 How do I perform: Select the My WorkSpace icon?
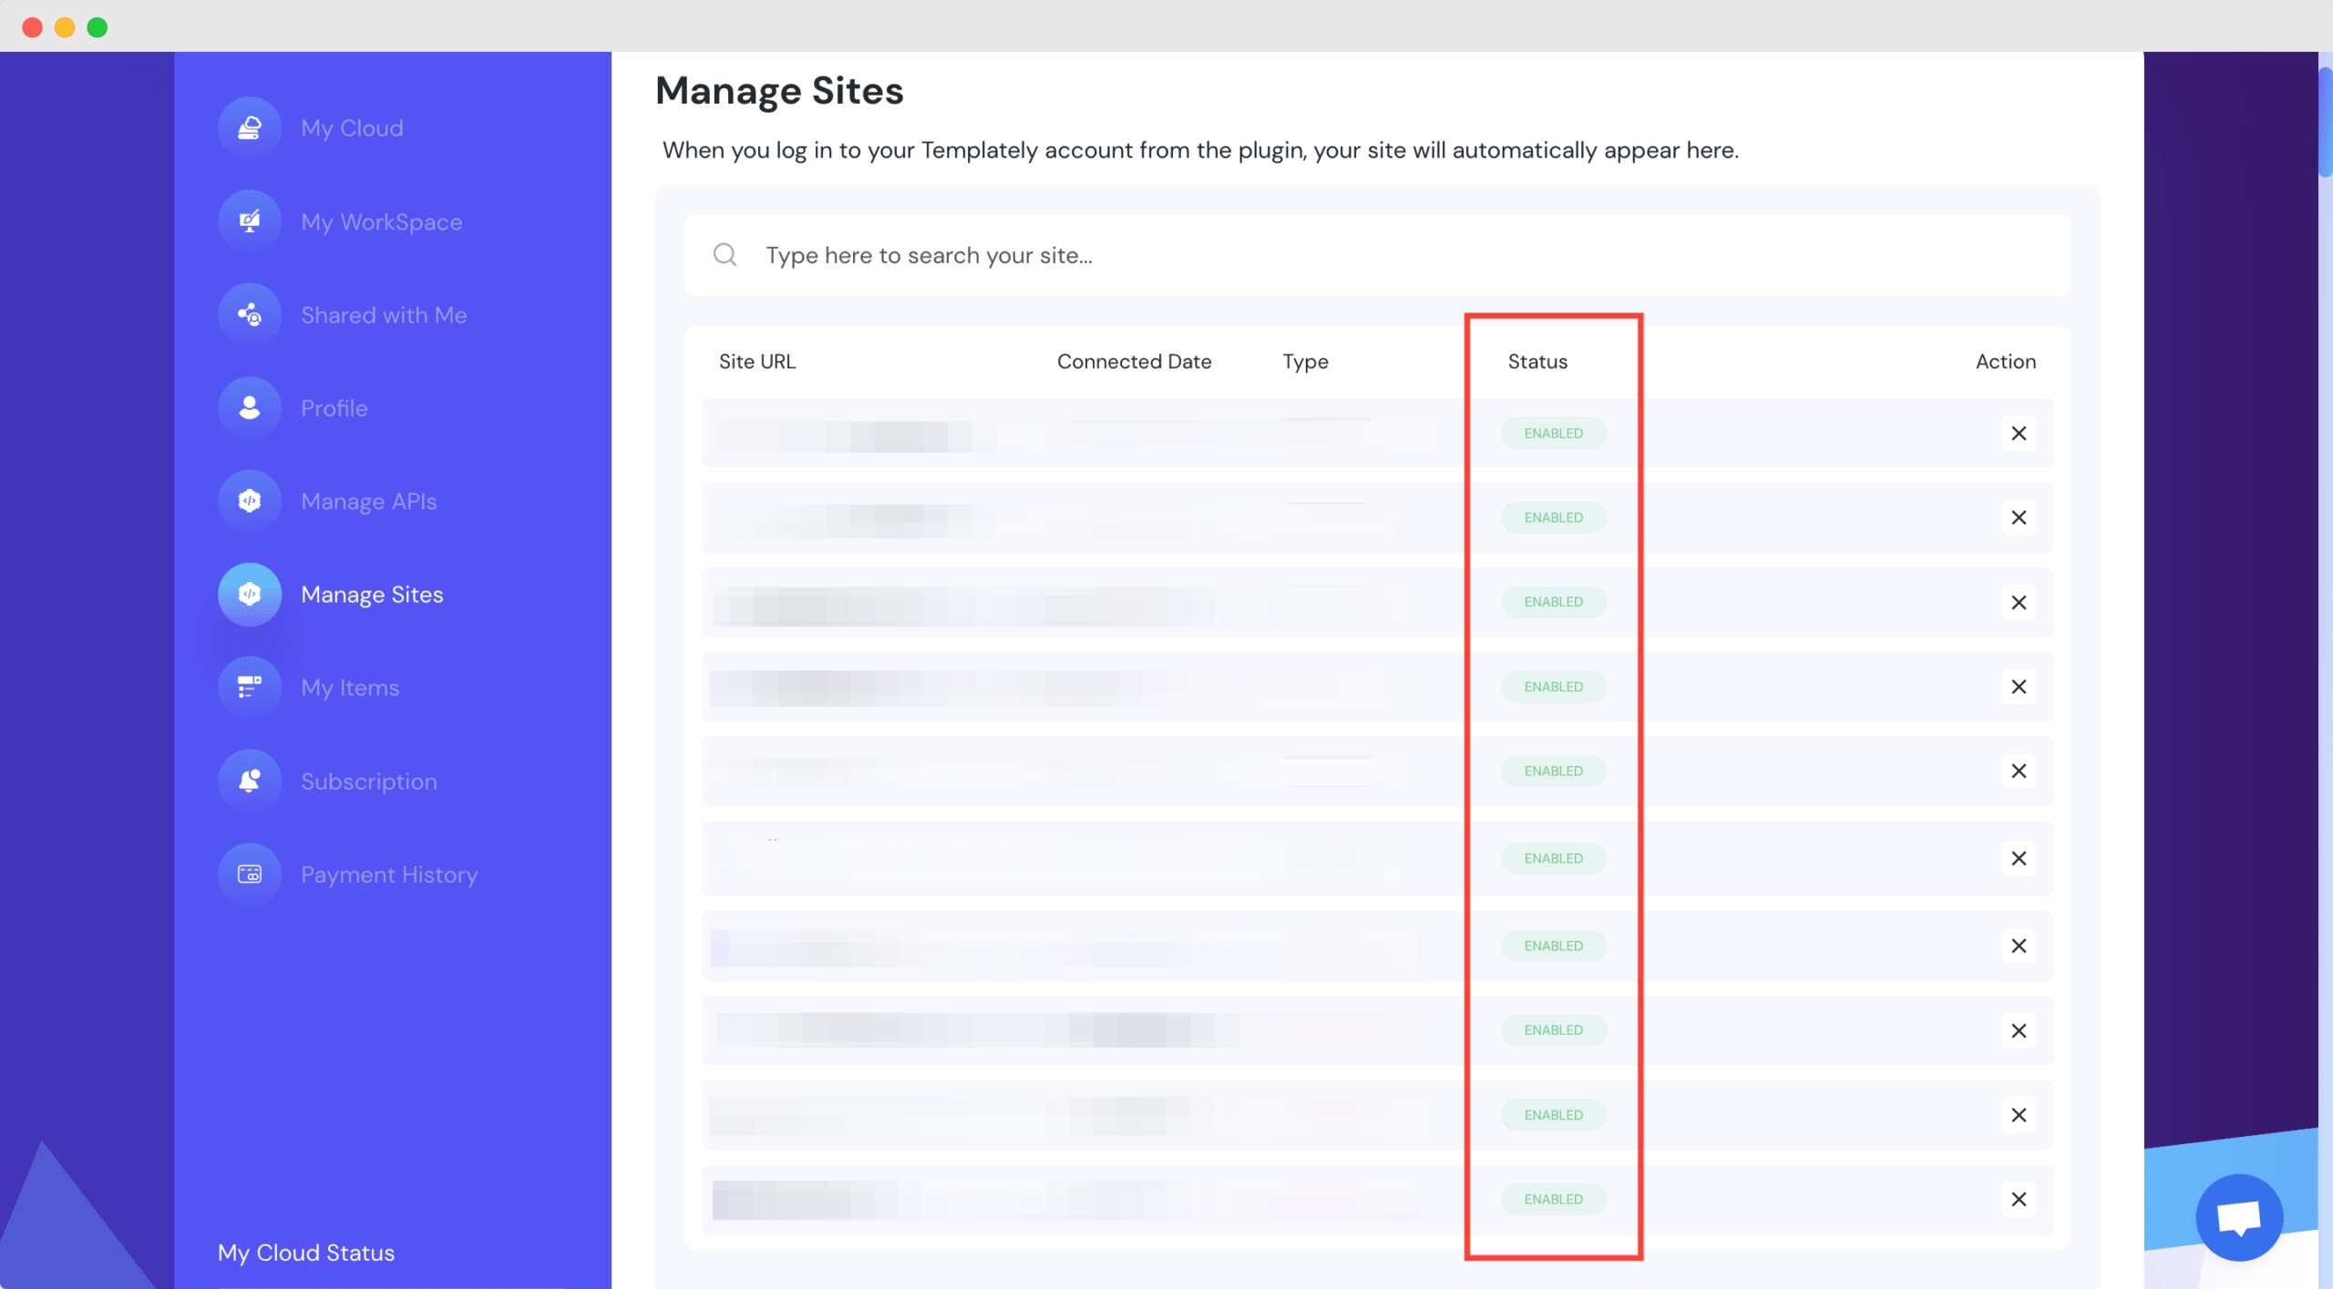(x=250, y=220)
